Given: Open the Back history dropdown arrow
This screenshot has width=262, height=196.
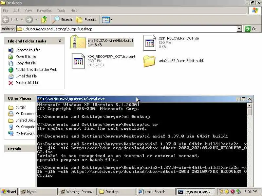Looking at the screenshot, I should [x=22, y=20].
